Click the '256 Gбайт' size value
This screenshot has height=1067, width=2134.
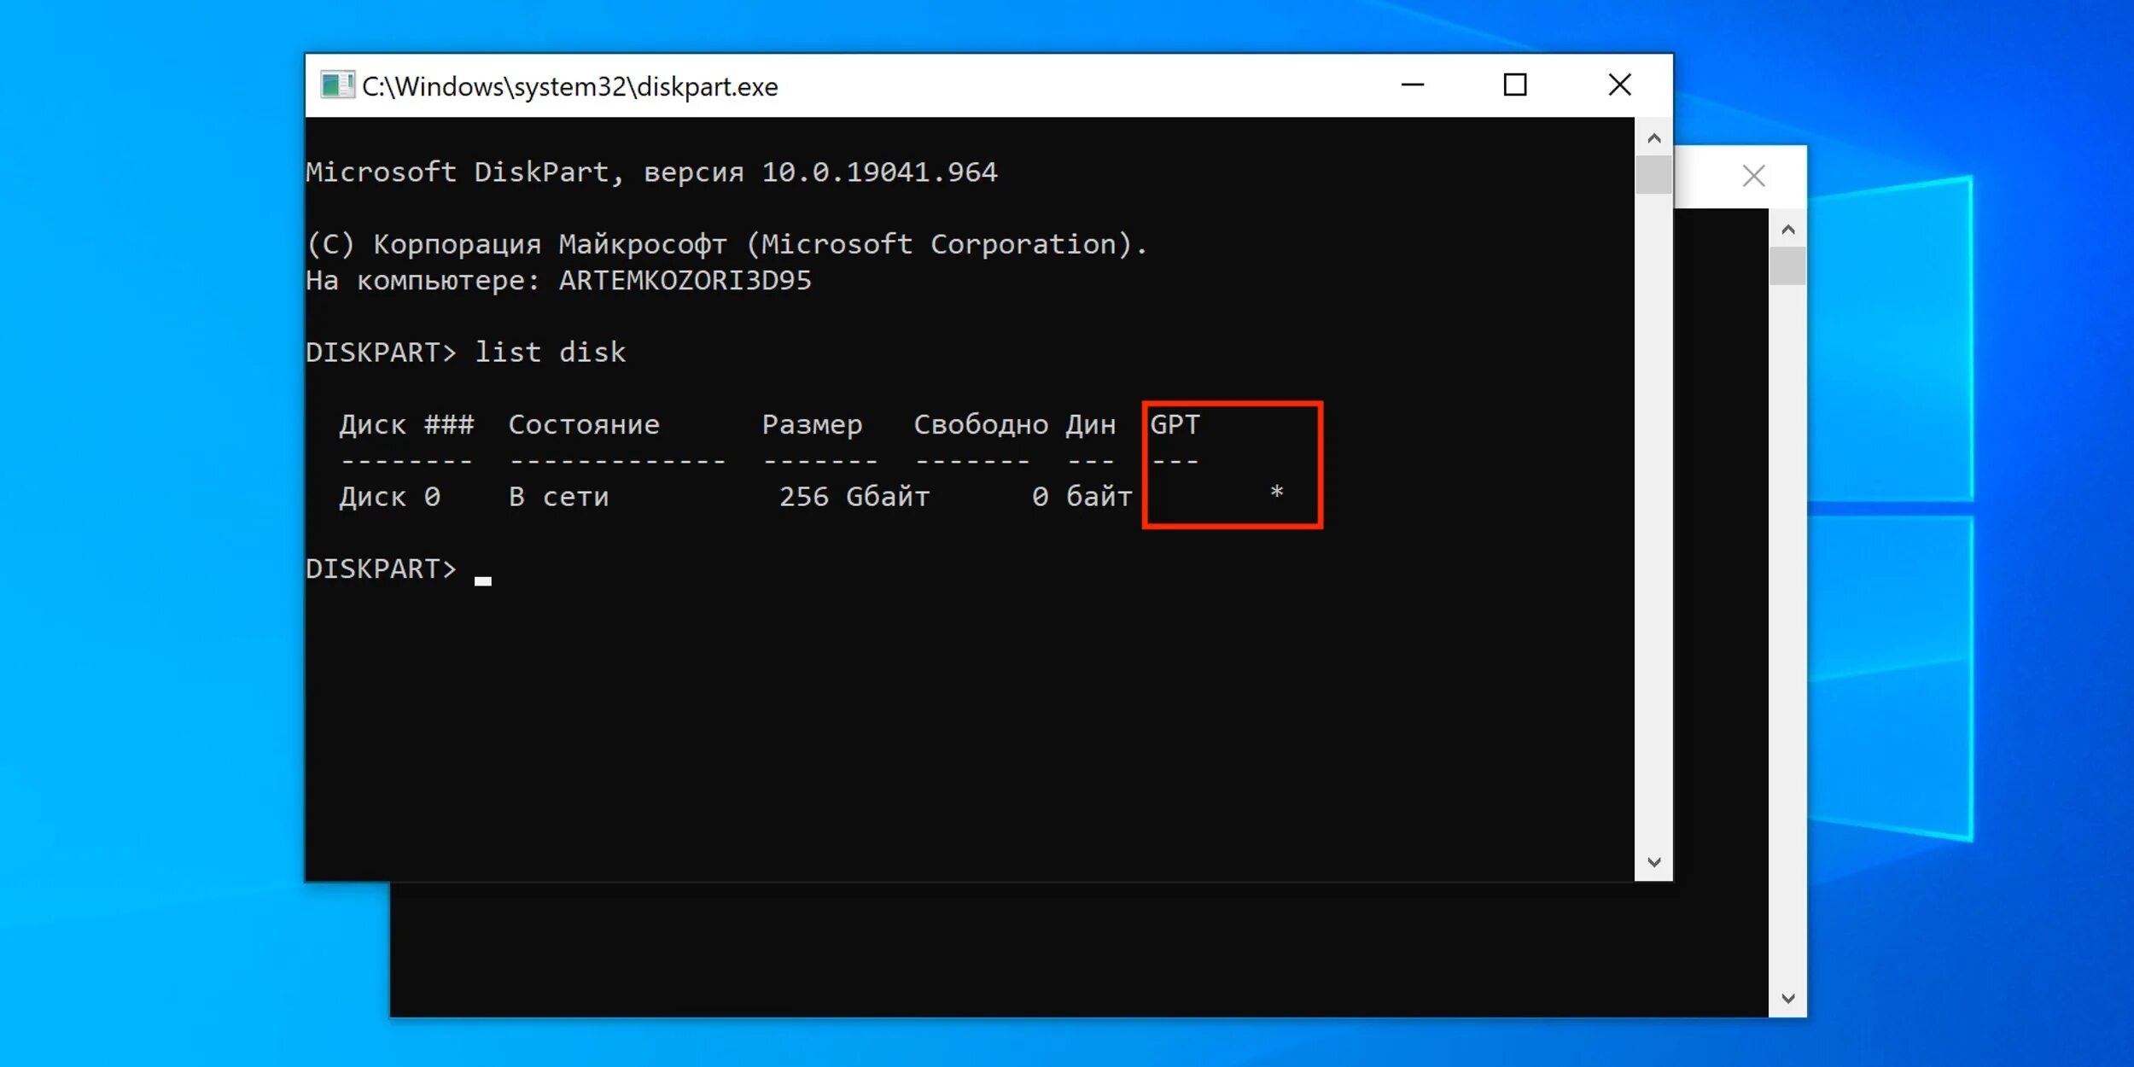pos(854,497)
